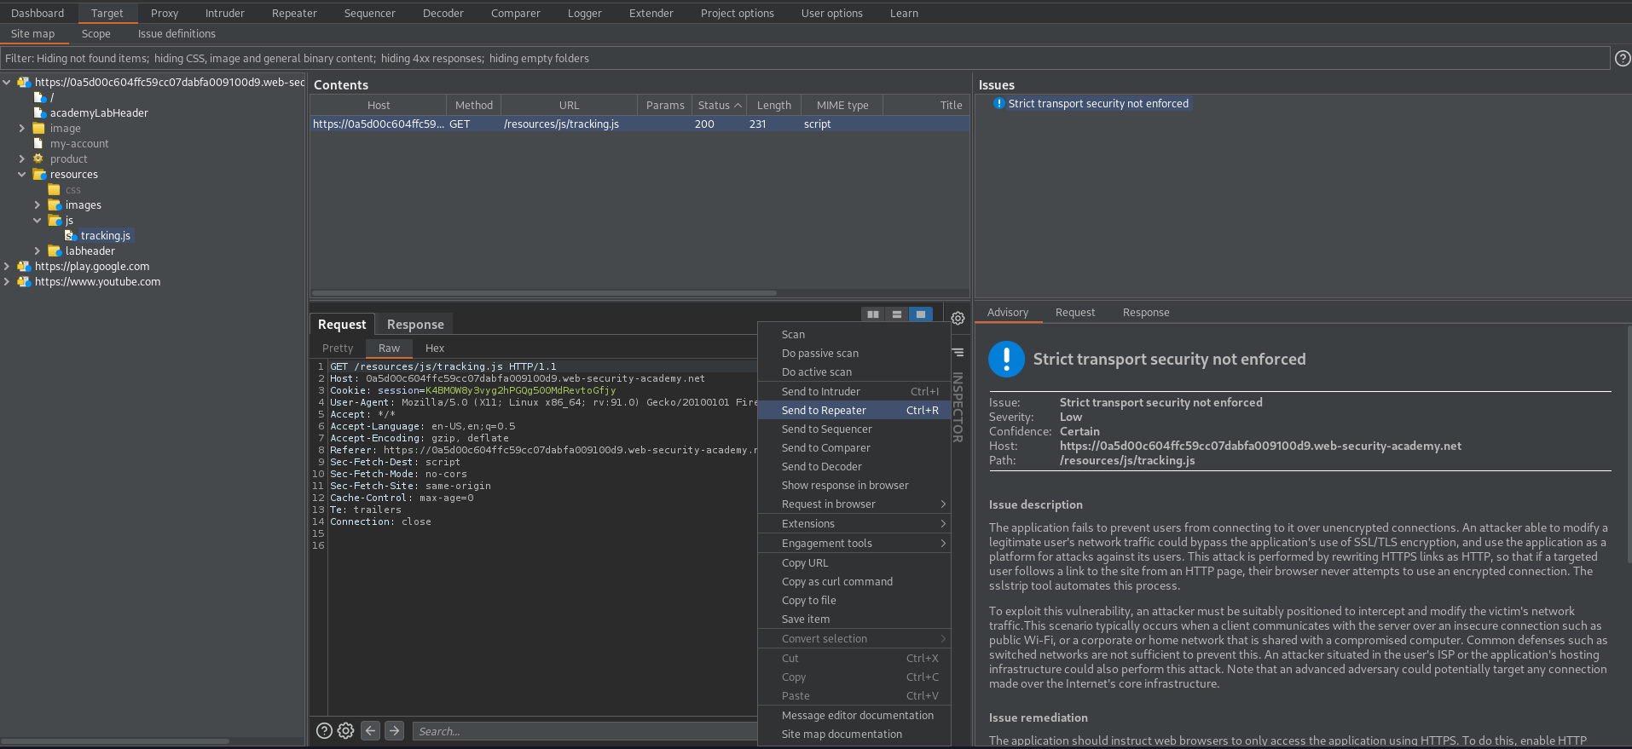The height and width of the screenshot is (749, 1632).
Task: Click the css folder icon
Action: pyautogui.click(x=55, y=189)
